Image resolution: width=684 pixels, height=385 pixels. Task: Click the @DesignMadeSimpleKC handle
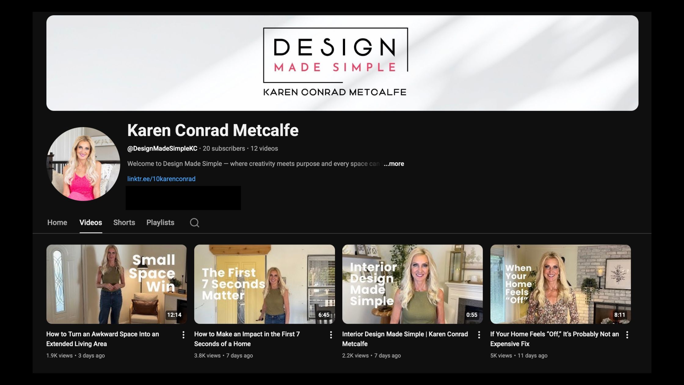[162, 148]
